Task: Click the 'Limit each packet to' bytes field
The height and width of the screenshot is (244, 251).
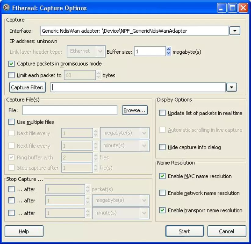Action: (80, 75)
